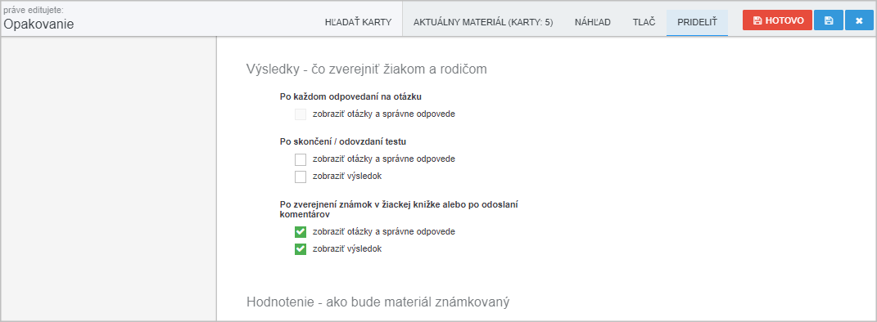Close the editor with the blue X icon

click(x=859, y=20)
